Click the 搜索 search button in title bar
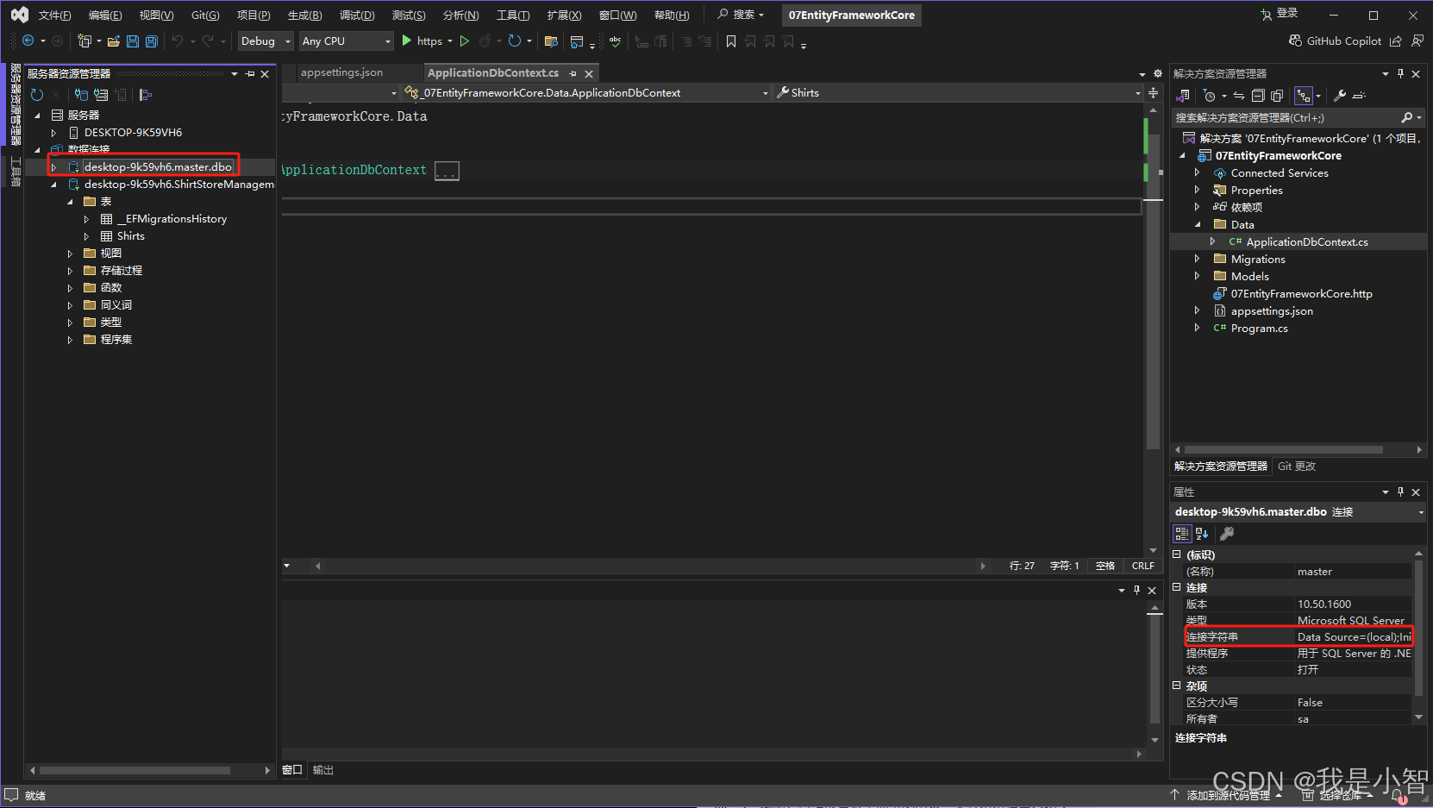The height and width of the screenshot is (808, 1433). pyautogui.click(x=742, y=15)
